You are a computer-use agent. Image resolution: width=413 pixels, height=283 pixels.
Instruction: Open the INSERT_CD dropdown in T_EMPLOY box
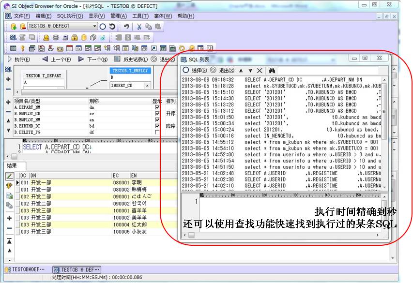[147, 85]
